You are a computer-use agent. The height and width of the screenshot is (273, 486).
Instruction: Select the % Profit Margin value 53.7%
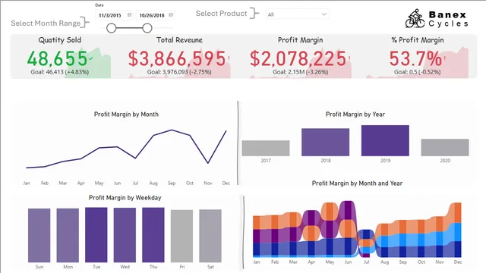coord(415,58)
